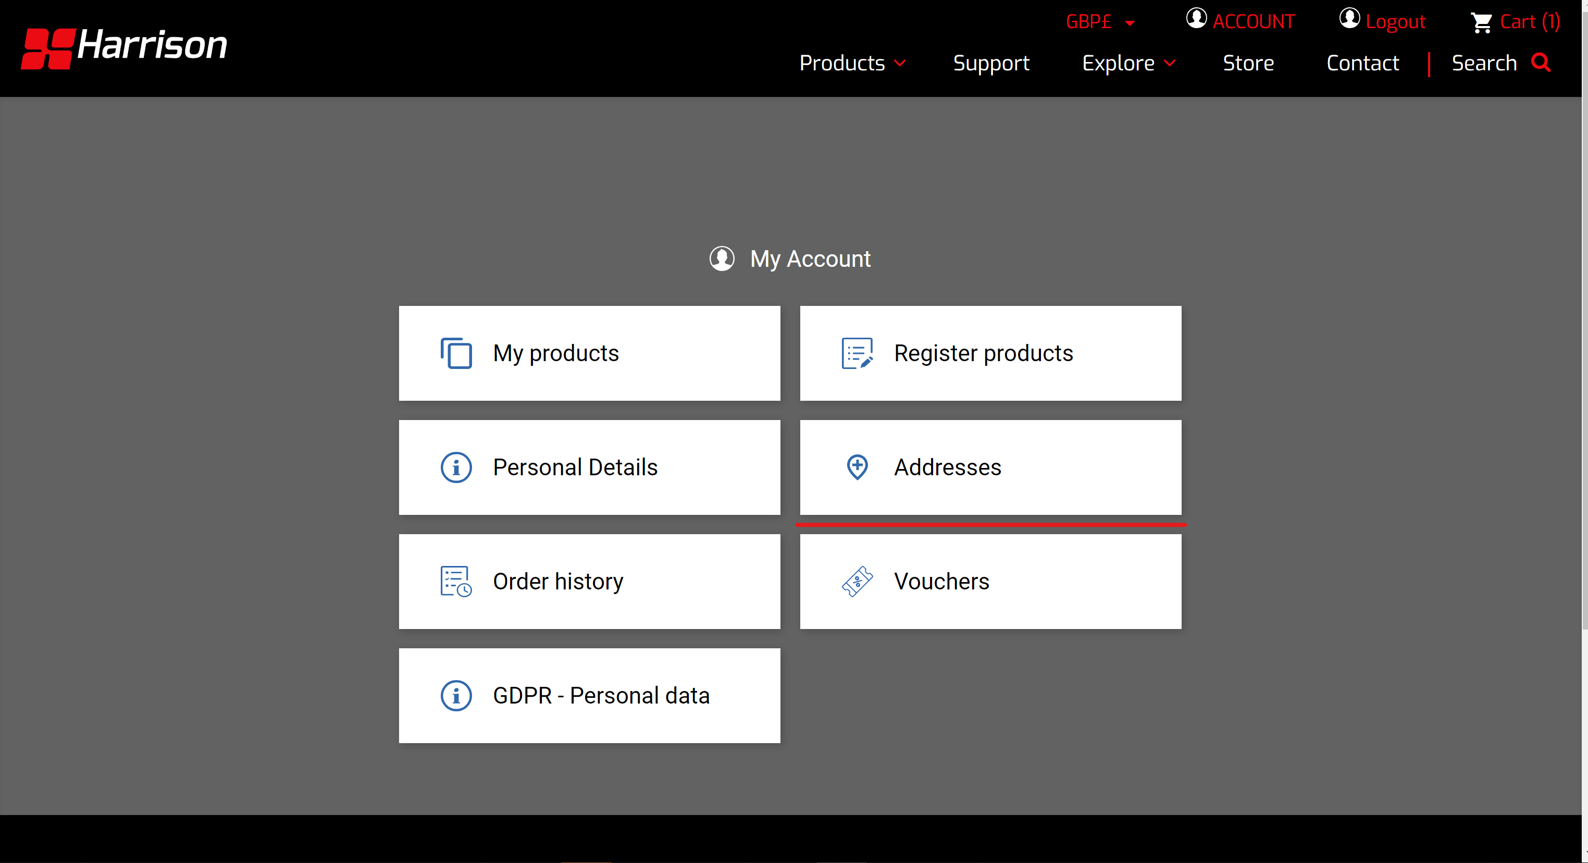Image resolution: width=1588 pixels, height=863 pixels.
Task: Click the Personal Details info icon
Action: pos(455,467)
